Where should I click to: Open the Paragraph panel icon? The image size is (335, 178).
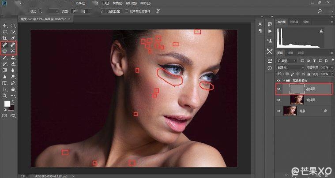pyautogui.click(x=260, y=31)
